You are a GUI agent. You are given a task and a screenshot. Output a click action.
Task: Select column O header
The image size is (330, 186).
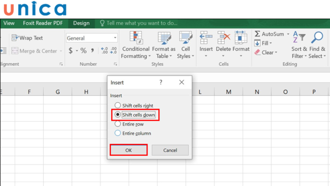coord(285,92)
